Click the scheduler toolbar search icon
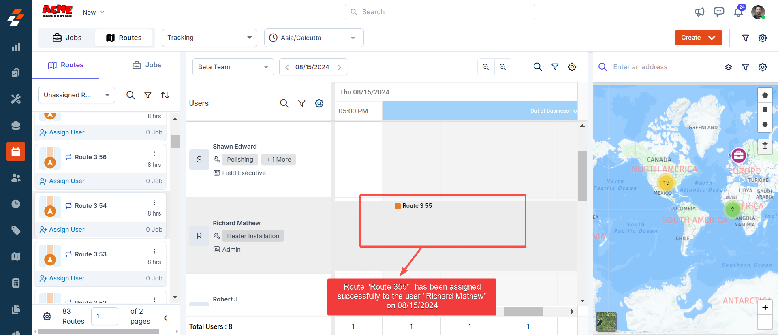 pyautogui.click(x=538, y=67)
